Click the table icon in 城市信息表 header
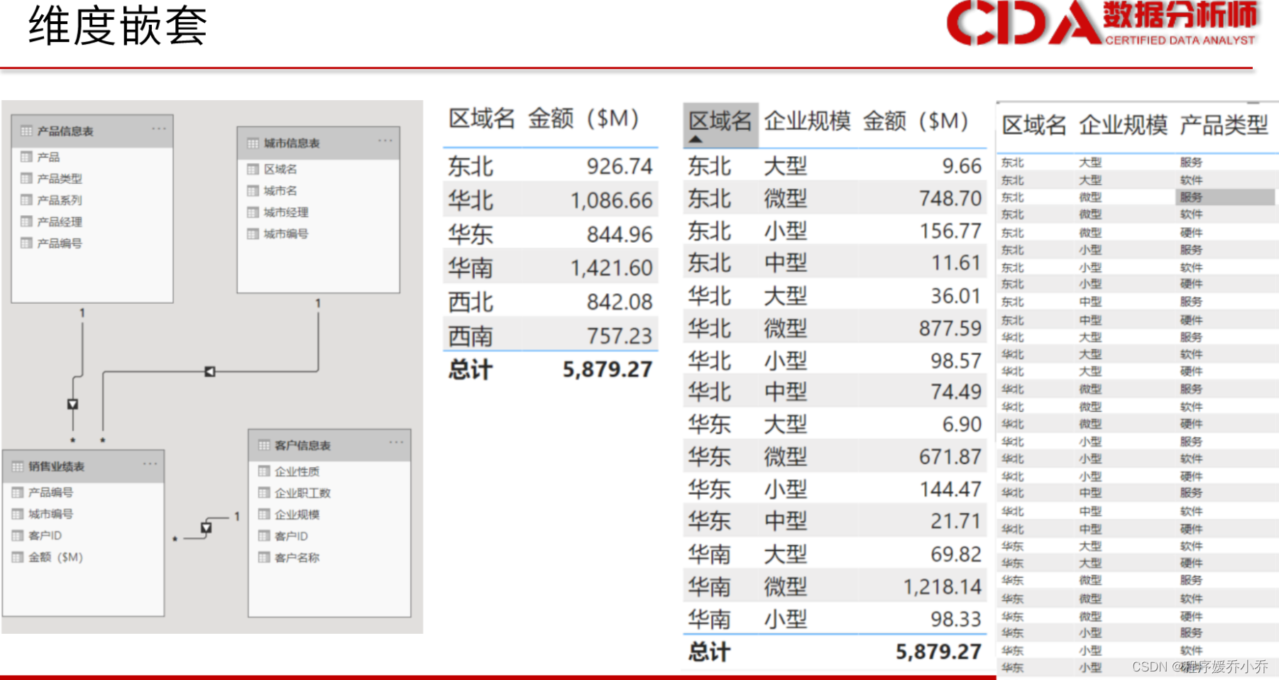This screenshot has width=1279, height=680. pos(253,143)
